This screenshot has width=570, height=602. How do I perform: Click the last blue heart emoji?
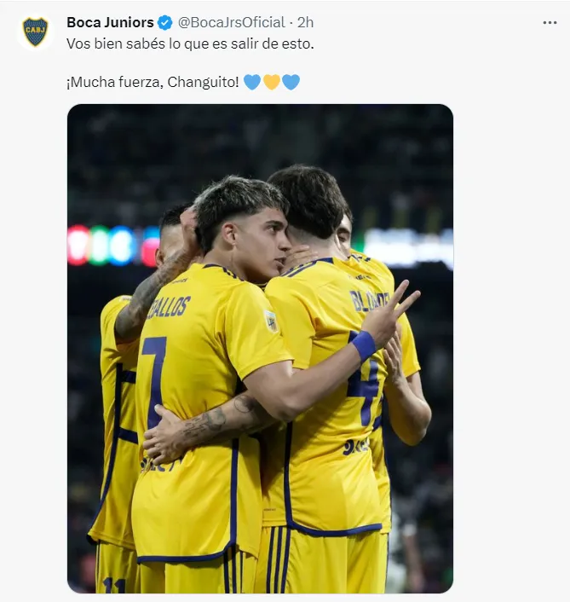[291, 82]
